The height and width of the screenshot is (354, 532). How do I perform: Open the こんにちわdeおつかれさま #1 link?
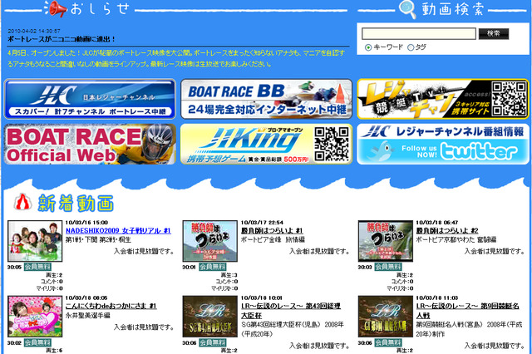tap(111, 306)
